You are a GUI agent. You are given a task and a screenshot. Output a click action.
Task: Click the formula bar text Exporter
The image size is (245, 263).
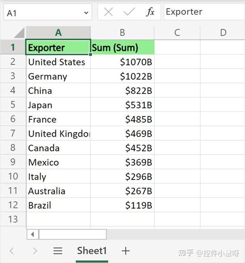(x=184, y=12)
